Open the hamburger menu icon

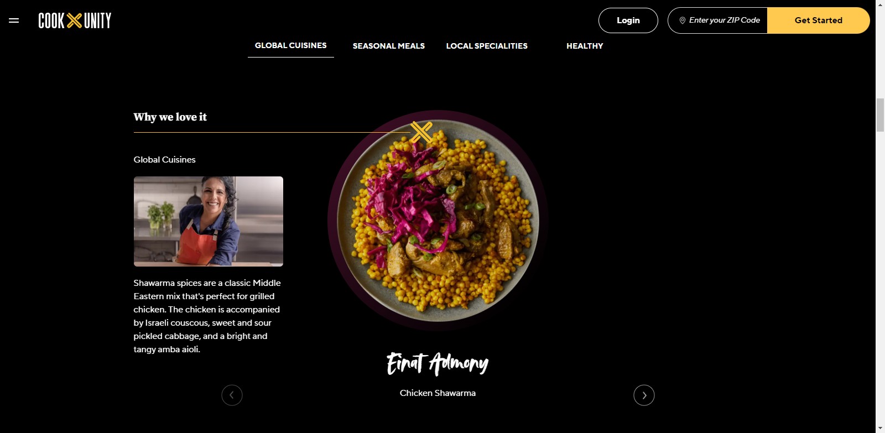tap(14, 20)
